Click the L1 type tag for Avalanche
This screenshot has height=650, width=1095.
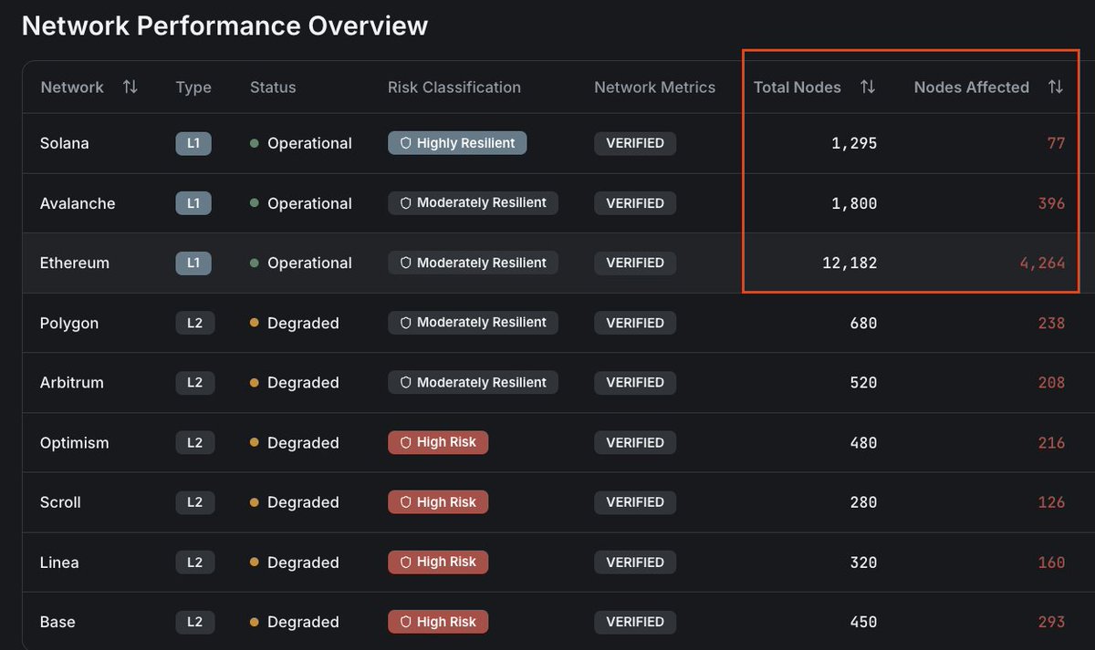(x=193, y=202)
